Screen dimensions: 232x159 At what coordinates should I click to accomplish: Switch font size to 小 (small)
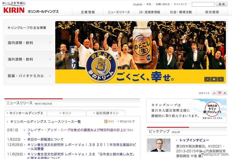pos(214,93)
